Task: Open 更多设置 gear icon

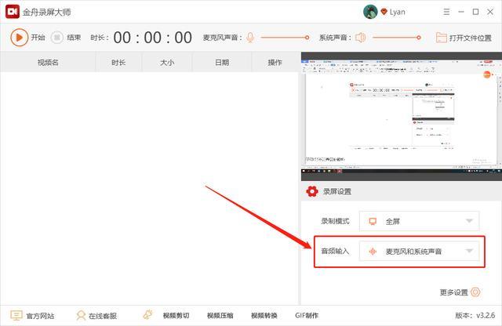Action: [x=475, y=292]
